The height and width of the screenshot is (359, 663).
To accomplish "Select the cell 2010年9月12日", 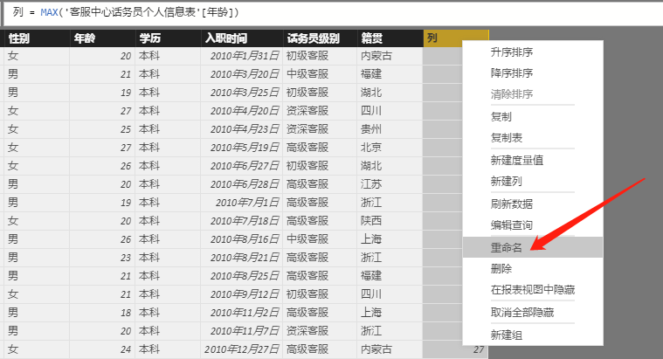I will tap(245, 293).
